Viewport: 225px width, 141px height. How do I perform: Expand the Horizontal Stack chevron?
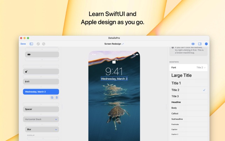tap(56, 119)
